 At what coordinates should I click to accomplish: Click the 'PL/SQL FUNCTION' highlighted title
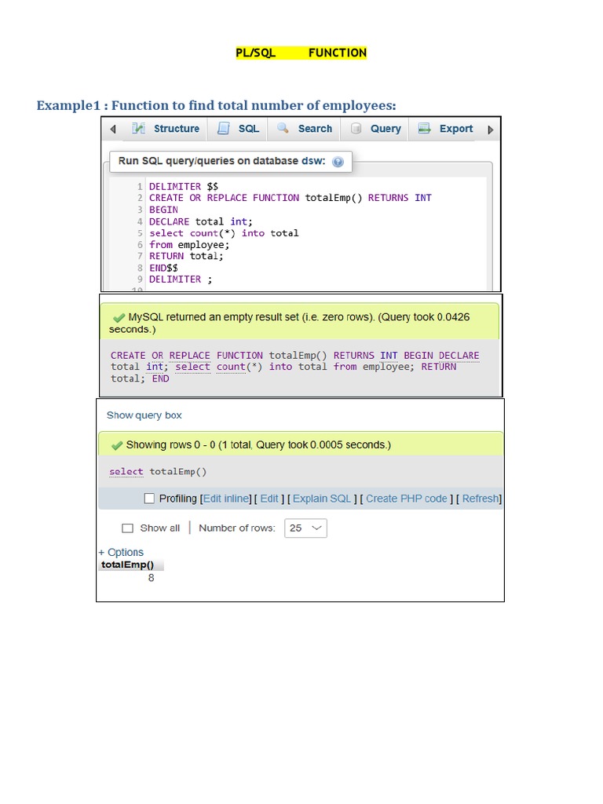click(x=301, y=53)
